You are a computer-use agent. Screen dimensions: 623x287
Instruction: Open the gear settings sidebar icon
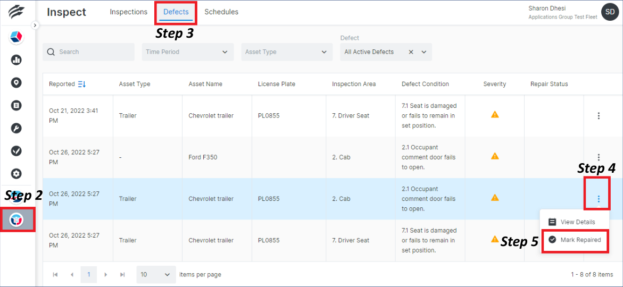tap(16, 173)
